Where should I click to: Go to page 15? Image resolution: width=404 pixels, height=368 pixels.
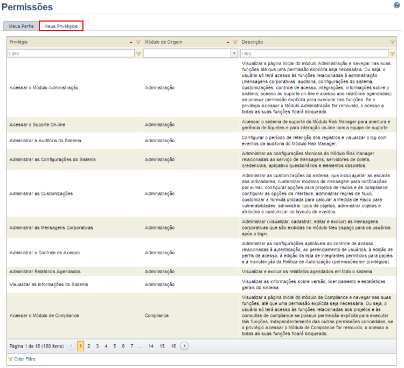point(162,346)
